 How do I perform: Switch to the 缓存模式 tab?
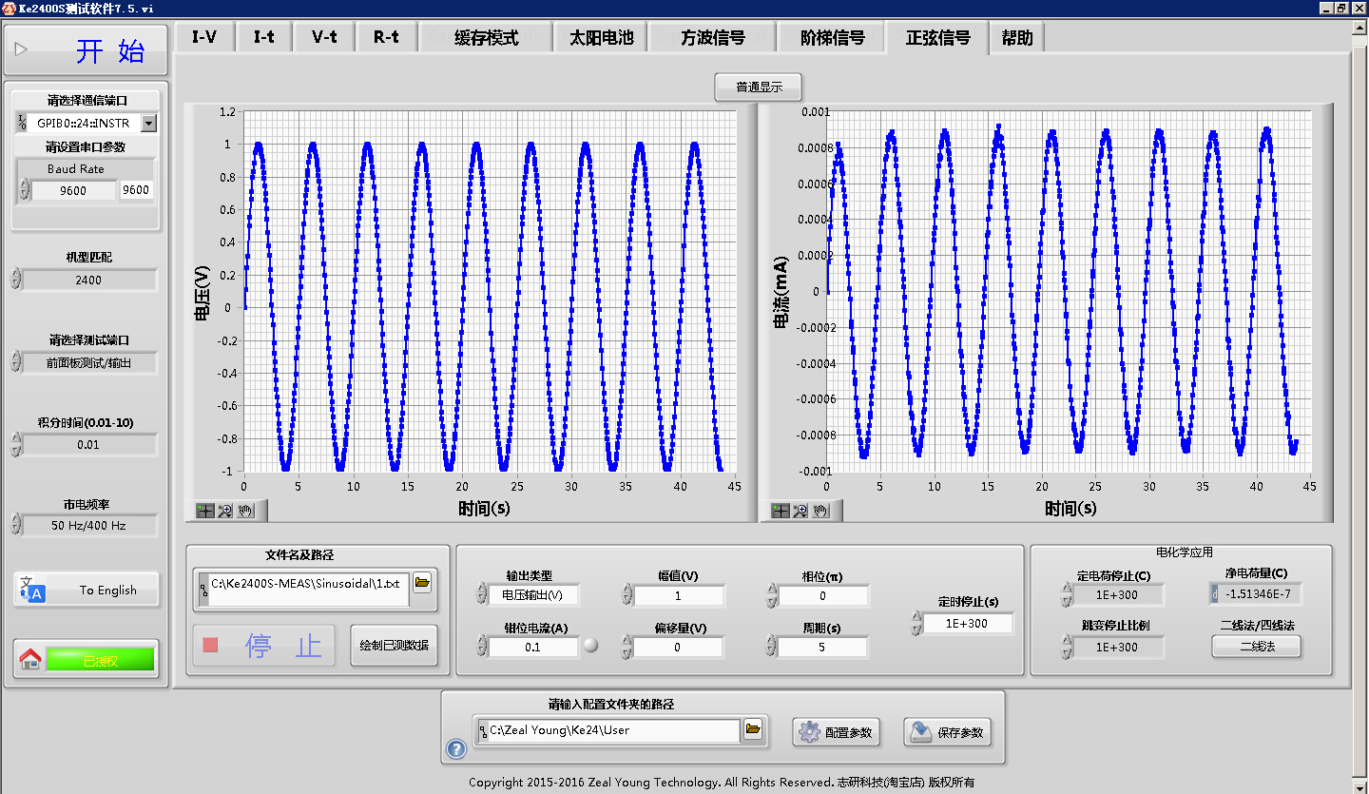point(486,37)
